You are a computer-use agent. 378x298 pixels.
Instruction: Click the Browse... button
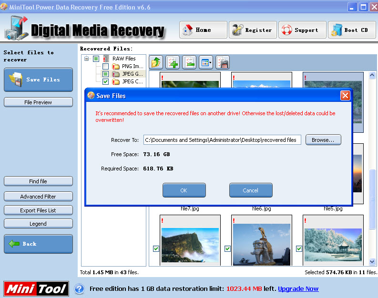(x=323, y=140)
